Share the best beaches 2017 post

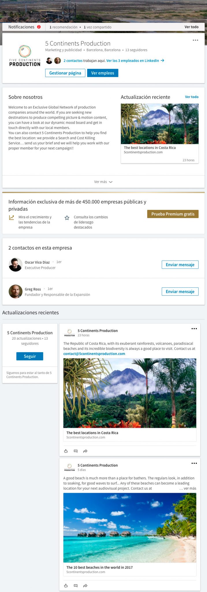pyautogui.click(x=85, y=586)
